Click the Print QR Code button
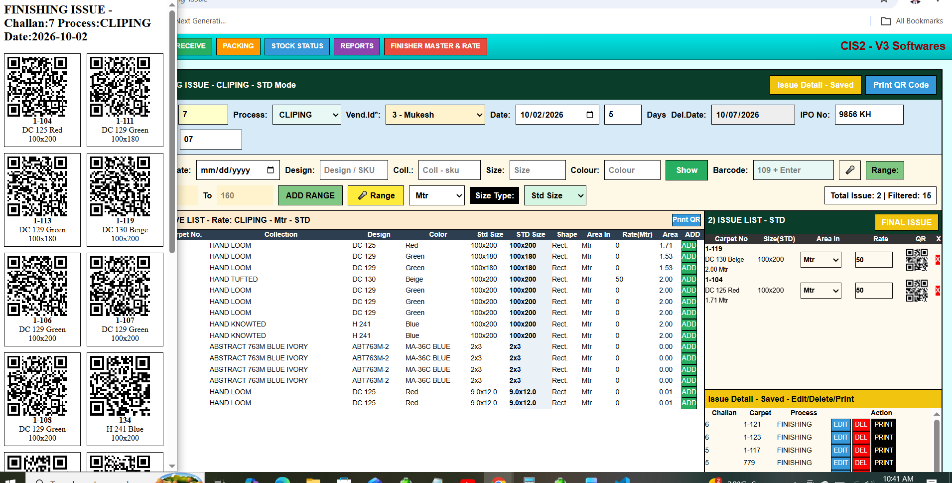Image resolution: width=952 pixels, height=483 pixels. coord(901,85)
